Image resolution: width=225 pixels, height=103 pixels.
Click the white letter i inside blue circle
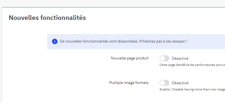[55, 41]
